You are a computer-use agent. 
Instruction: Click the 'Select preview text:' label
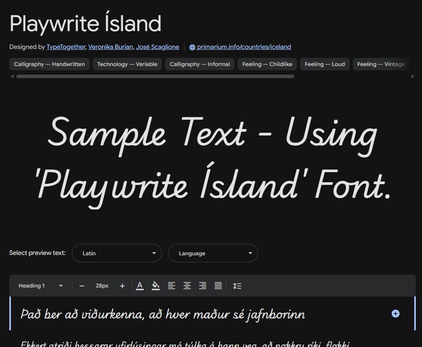(37, 253)
